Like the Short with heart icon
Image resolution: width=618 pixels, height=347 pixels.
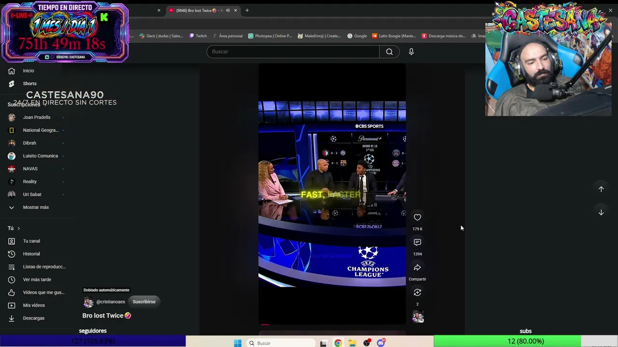click(418, 217)
